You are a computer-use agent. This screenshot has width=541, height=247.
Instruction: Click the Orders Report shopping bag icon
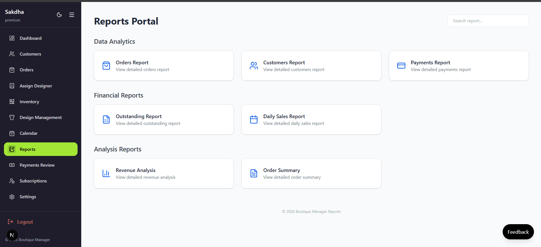(106, 66)
